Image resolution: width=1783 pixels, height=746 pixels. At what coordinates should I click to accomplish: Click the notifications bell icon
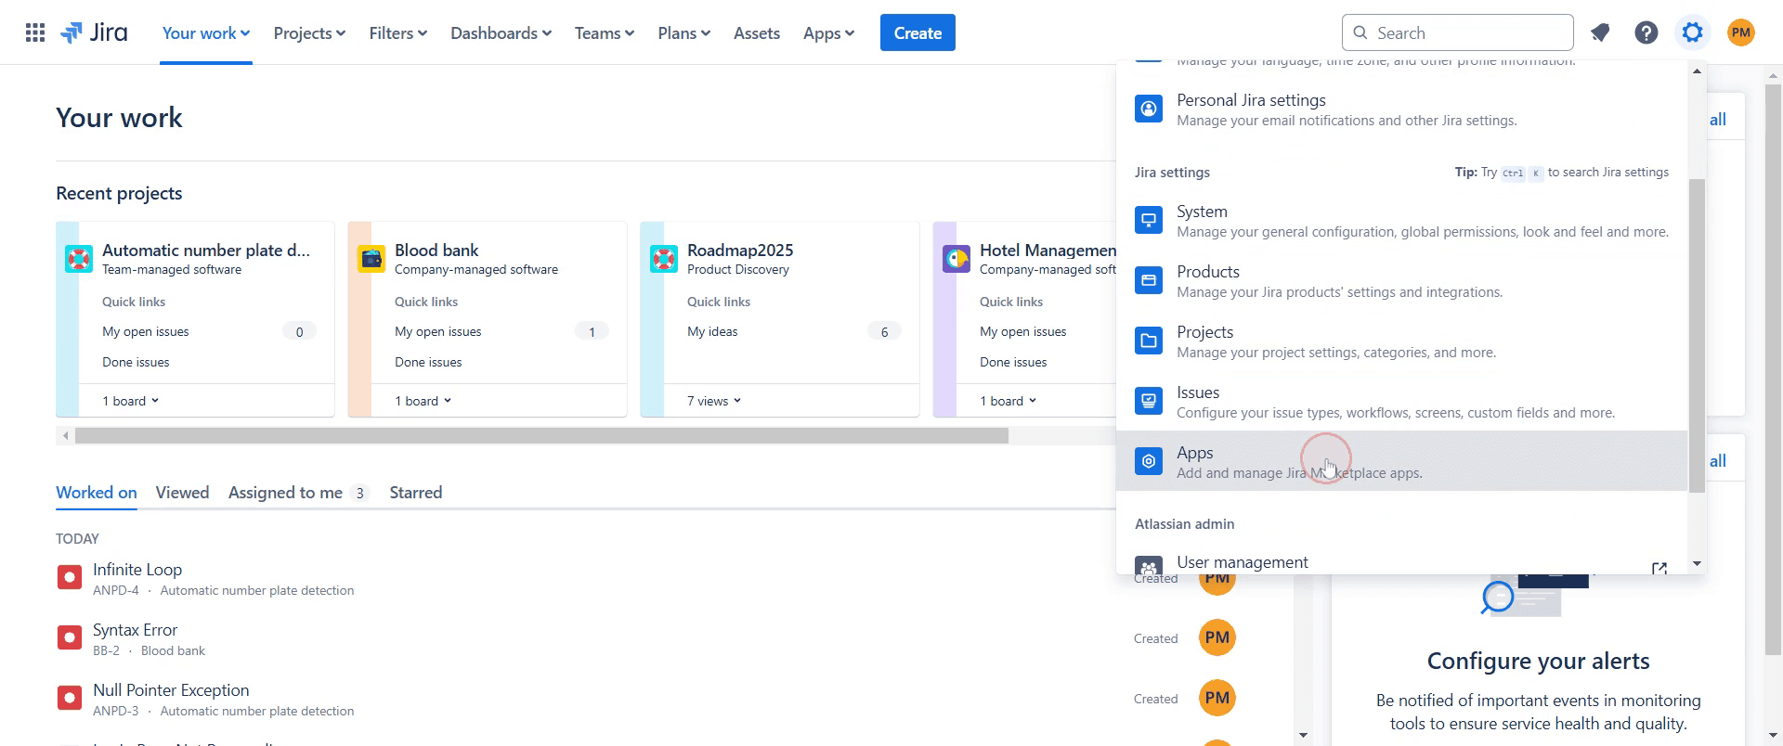click(1600, 33)
